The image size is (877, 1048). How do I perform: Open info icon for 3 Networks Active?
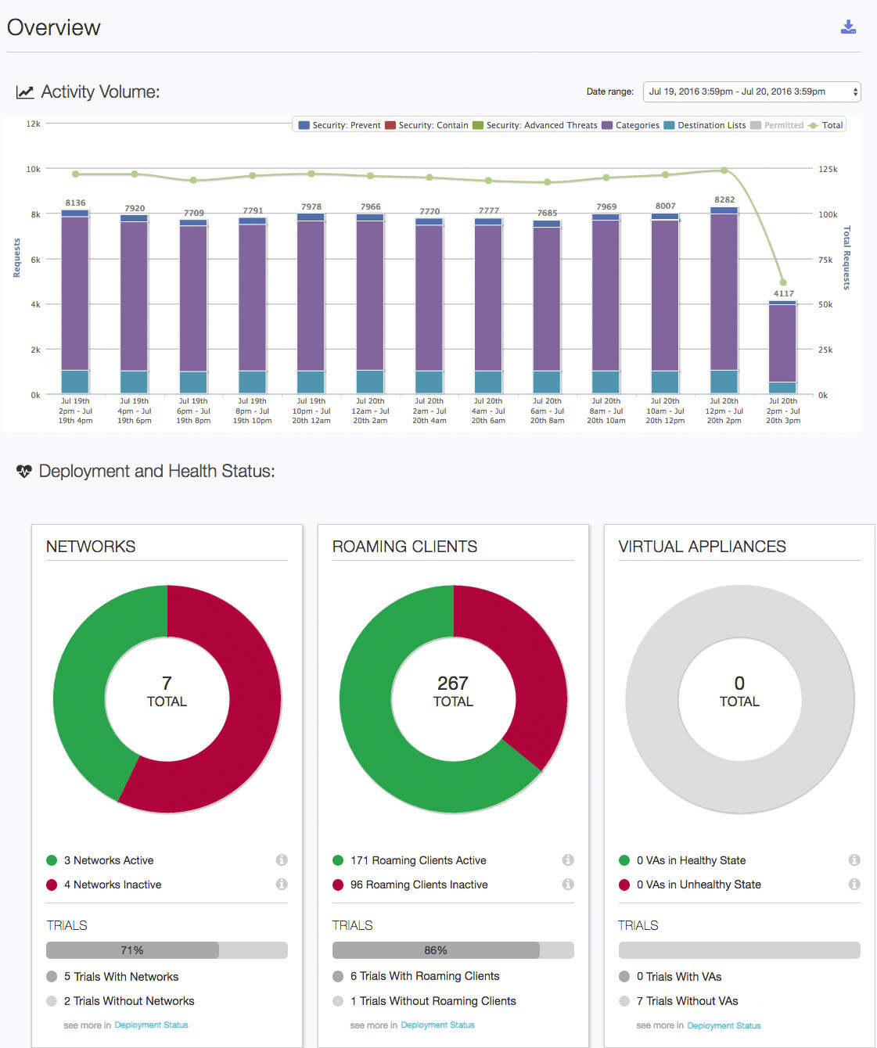pos(282,860)
